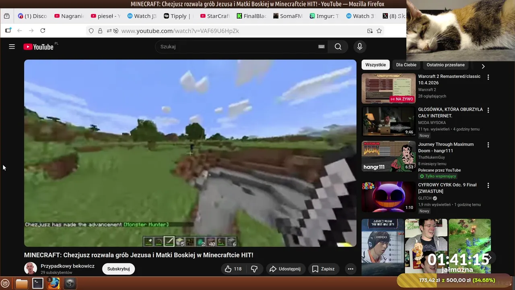Click the Subskrybuj button

[x=118, y=269]
